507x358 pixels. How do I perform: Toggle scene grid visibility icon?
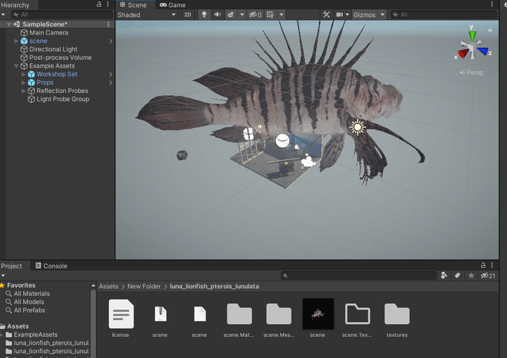point(270,15)
